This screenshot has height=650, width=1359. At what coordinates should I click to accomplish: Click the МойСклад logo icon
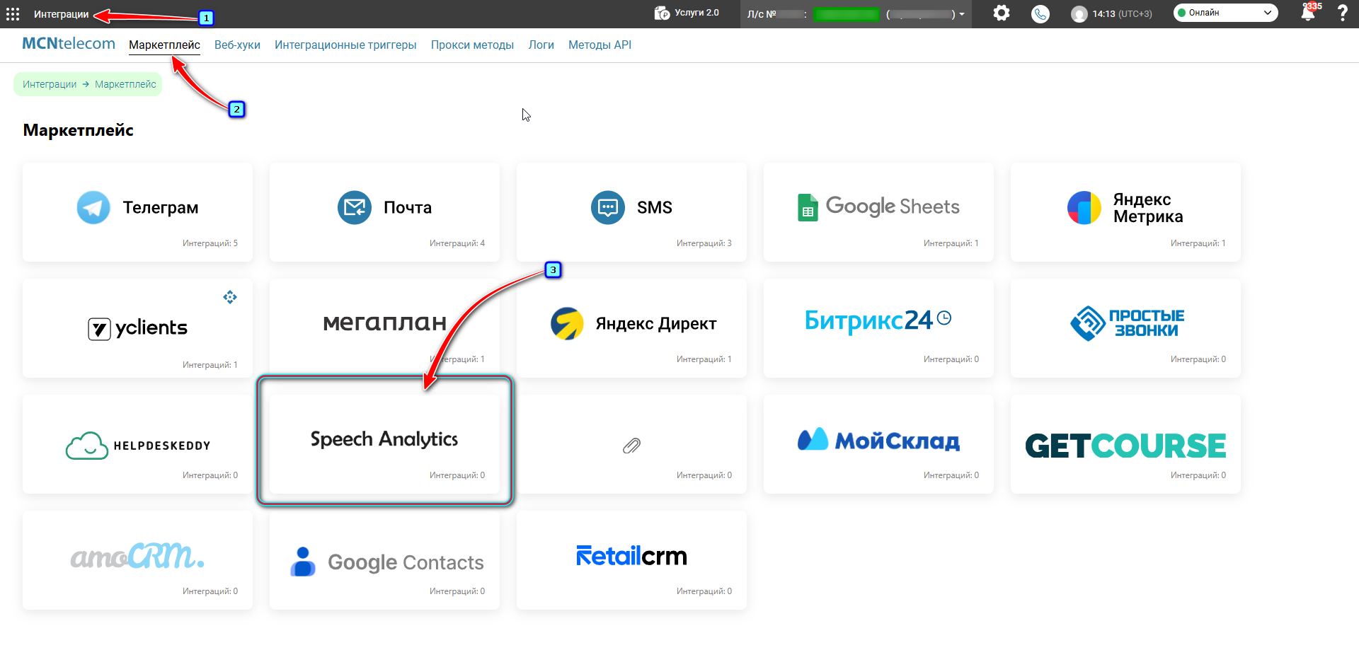coord(813,439)
